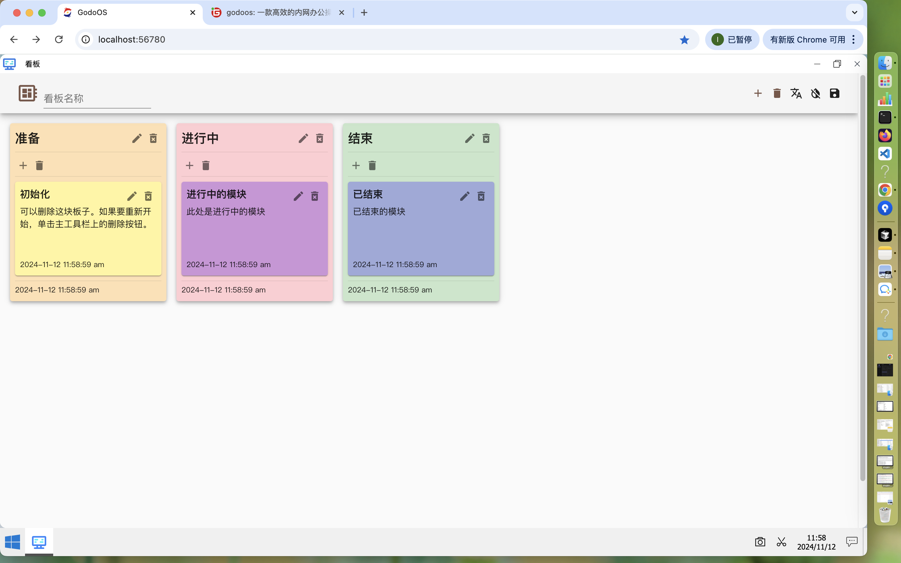Reload the localhost page

[x=59, y=39]
